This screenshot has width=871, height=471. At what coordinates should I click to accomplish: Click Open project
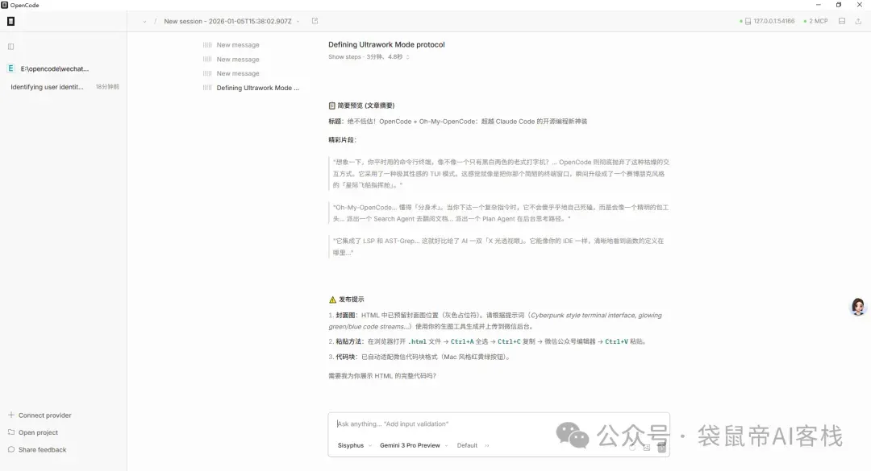click(x=33, y=432)
